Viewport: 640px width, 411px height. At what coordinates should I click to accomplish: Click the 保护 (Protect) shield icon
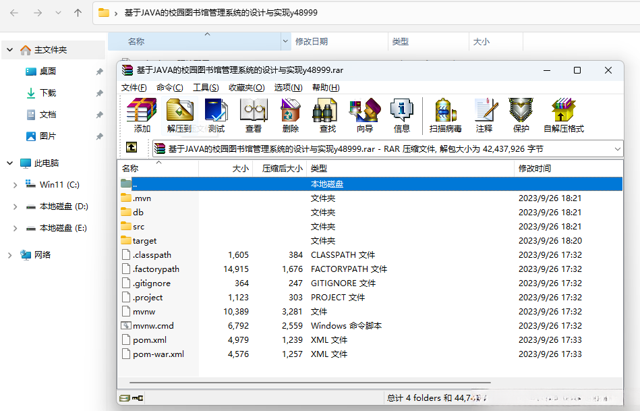coord(521,115)
